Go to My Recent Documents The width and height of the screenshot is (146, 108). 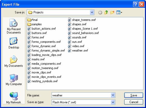(x=14, y=26)
